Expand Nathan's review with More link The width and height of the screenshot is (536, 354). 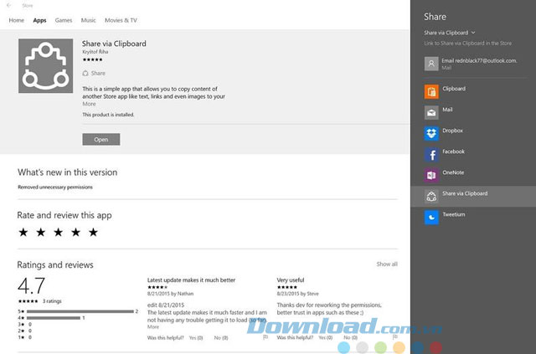click(152, 327)
